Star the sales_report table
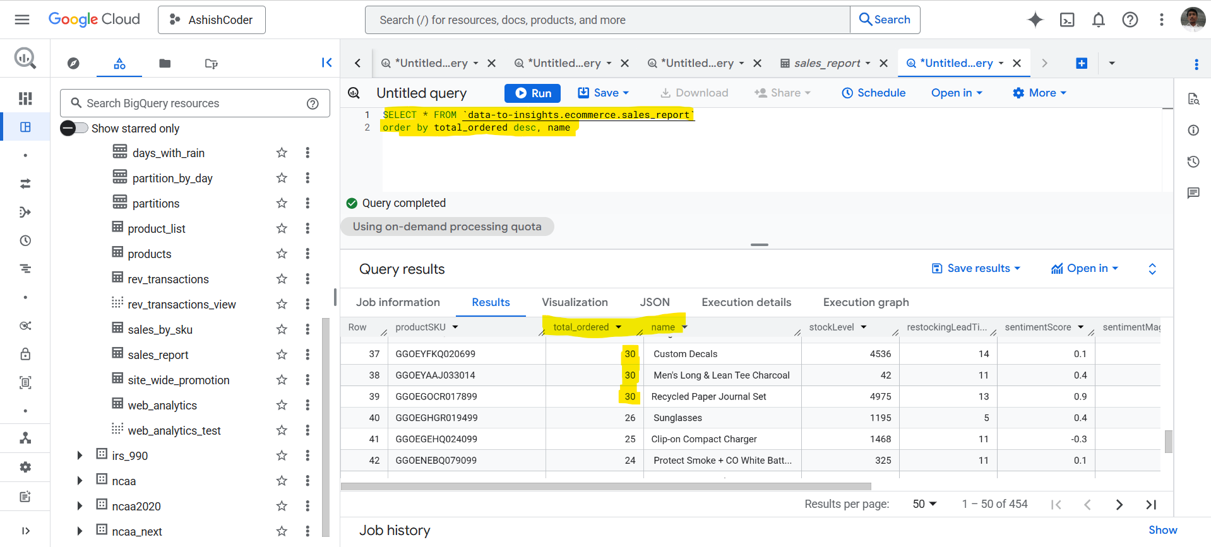The width and height of the screenshot is (1211, 547). 282,355
